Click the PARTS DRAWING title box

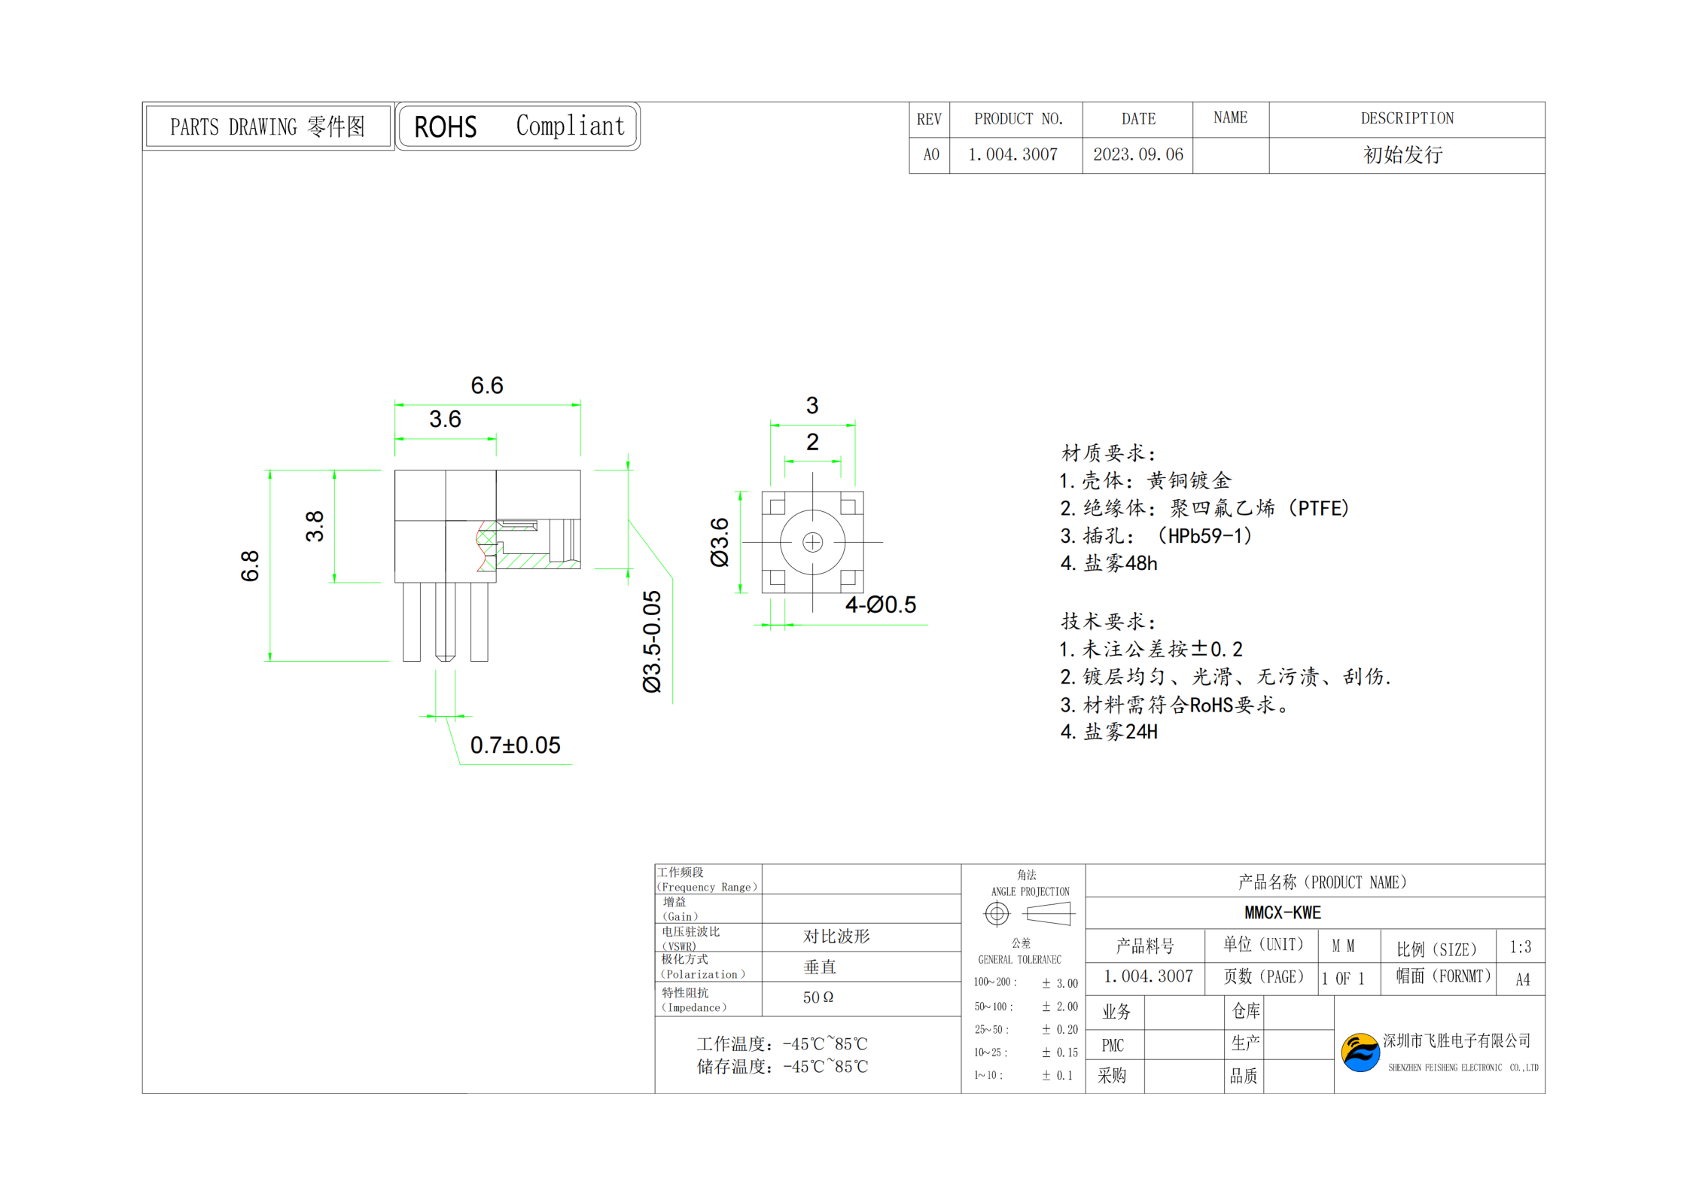[x=268, y=126]
